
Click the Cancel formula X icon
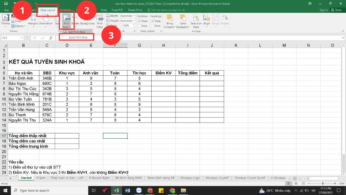point(35,38)
